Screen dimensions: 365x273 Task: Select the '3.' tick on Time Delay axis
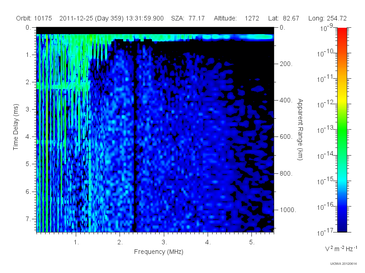coord(28,109)
